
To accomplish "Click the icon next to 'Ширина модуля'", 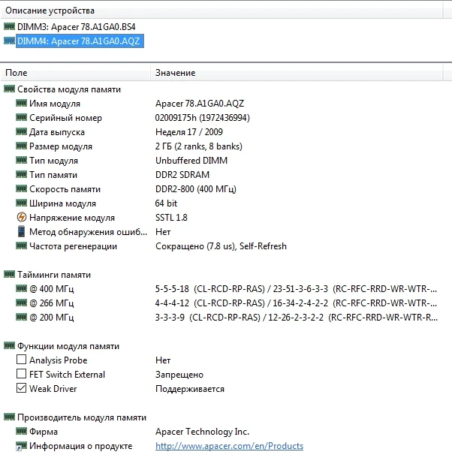I will (x=21, y=203).
